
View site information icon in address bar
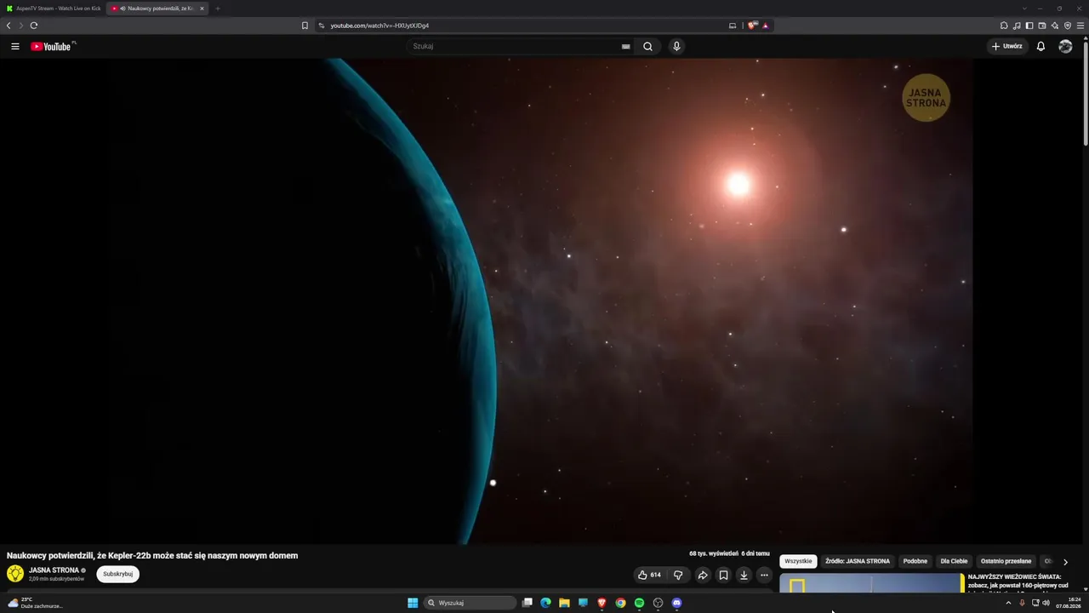click(x=322, y=26)
